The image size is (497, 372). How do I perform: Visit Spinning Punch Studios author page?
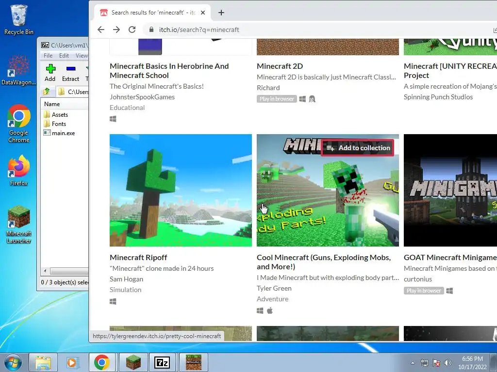[438, 97]
